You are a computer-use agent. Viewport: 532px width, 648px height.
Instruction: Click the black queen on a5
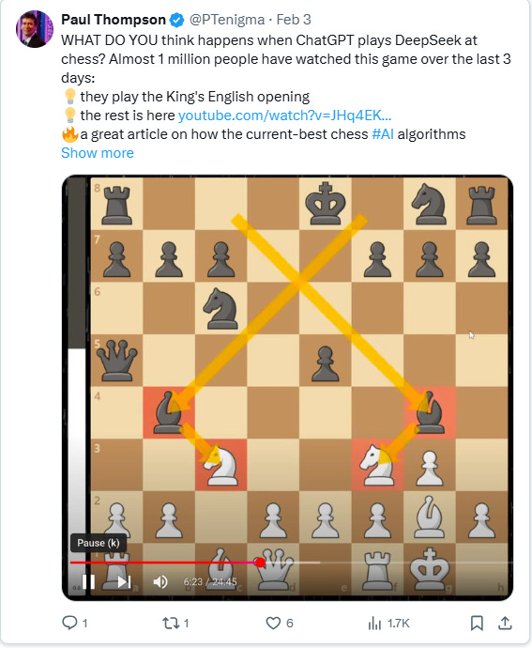117,360
